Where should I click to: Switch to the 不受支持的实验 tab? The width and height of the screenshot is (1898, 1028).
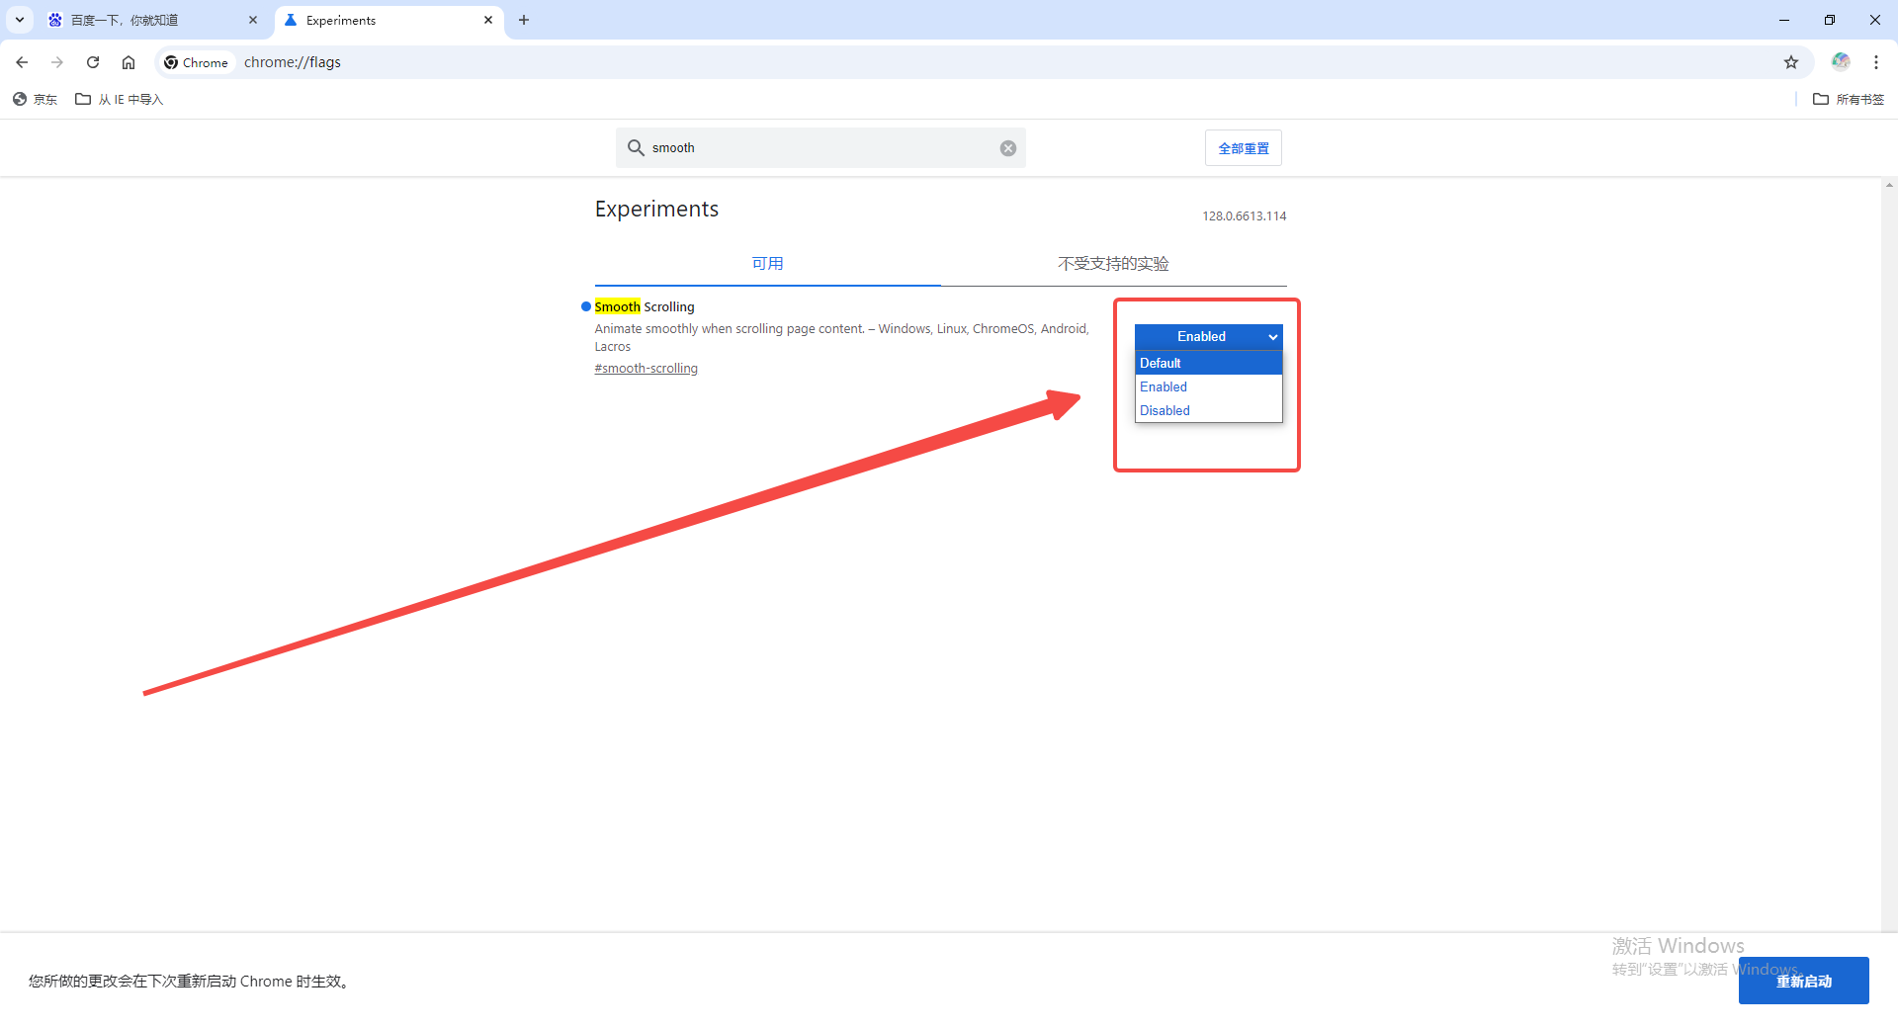[x=1113, y=264]
